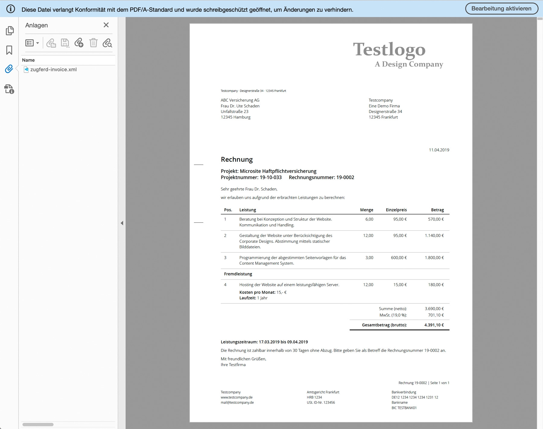Collapse the navigation pane with arrow
Image resolution: width=543 pixels, height=429 pixels.
[122, 223]
